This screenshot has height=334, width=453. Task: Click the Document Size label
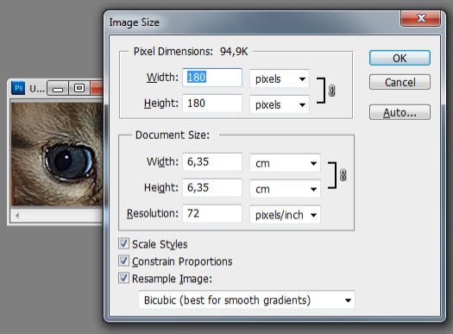[x=173, y=135]
